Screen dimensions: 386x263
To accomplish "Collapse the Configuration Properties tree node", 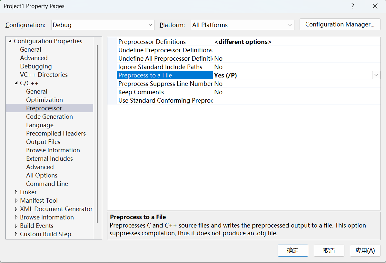I will coord(10,41).
